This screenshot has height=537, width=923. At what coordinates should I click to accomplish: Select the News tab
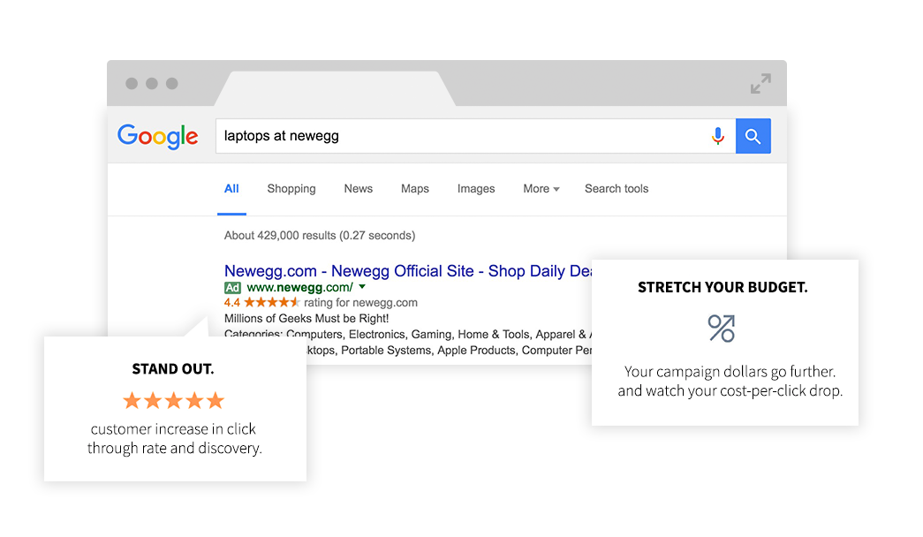tap(358, 188)
